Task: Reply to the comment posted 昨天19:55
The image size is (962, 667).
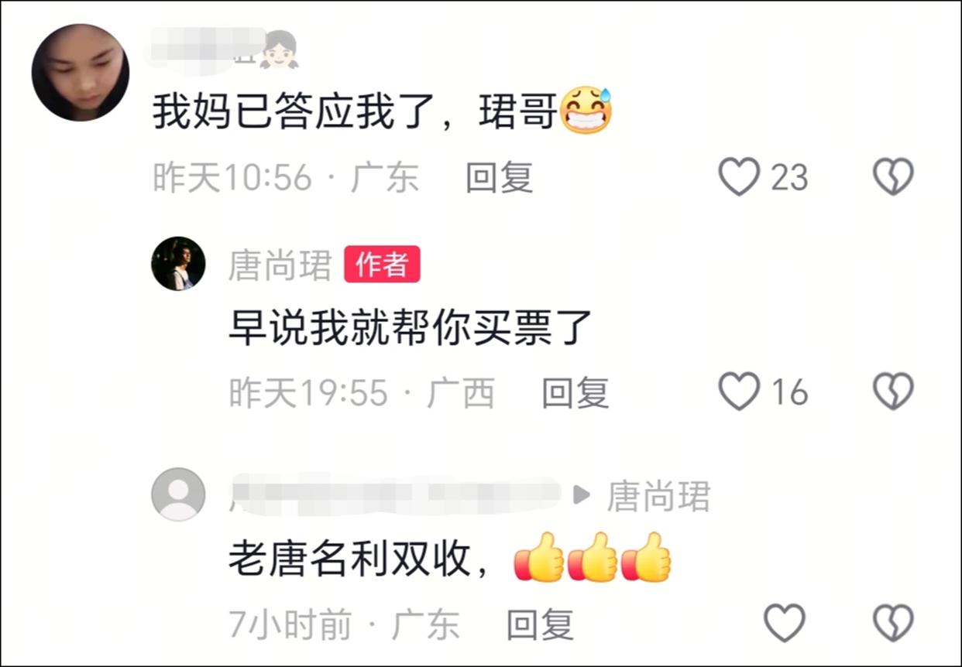Action: pyautogui.click(x=575, y=392)
